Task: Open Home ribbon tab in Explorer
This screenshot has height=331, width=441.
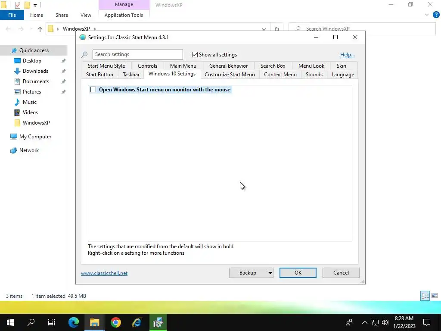Action: (x=37, y=15)
